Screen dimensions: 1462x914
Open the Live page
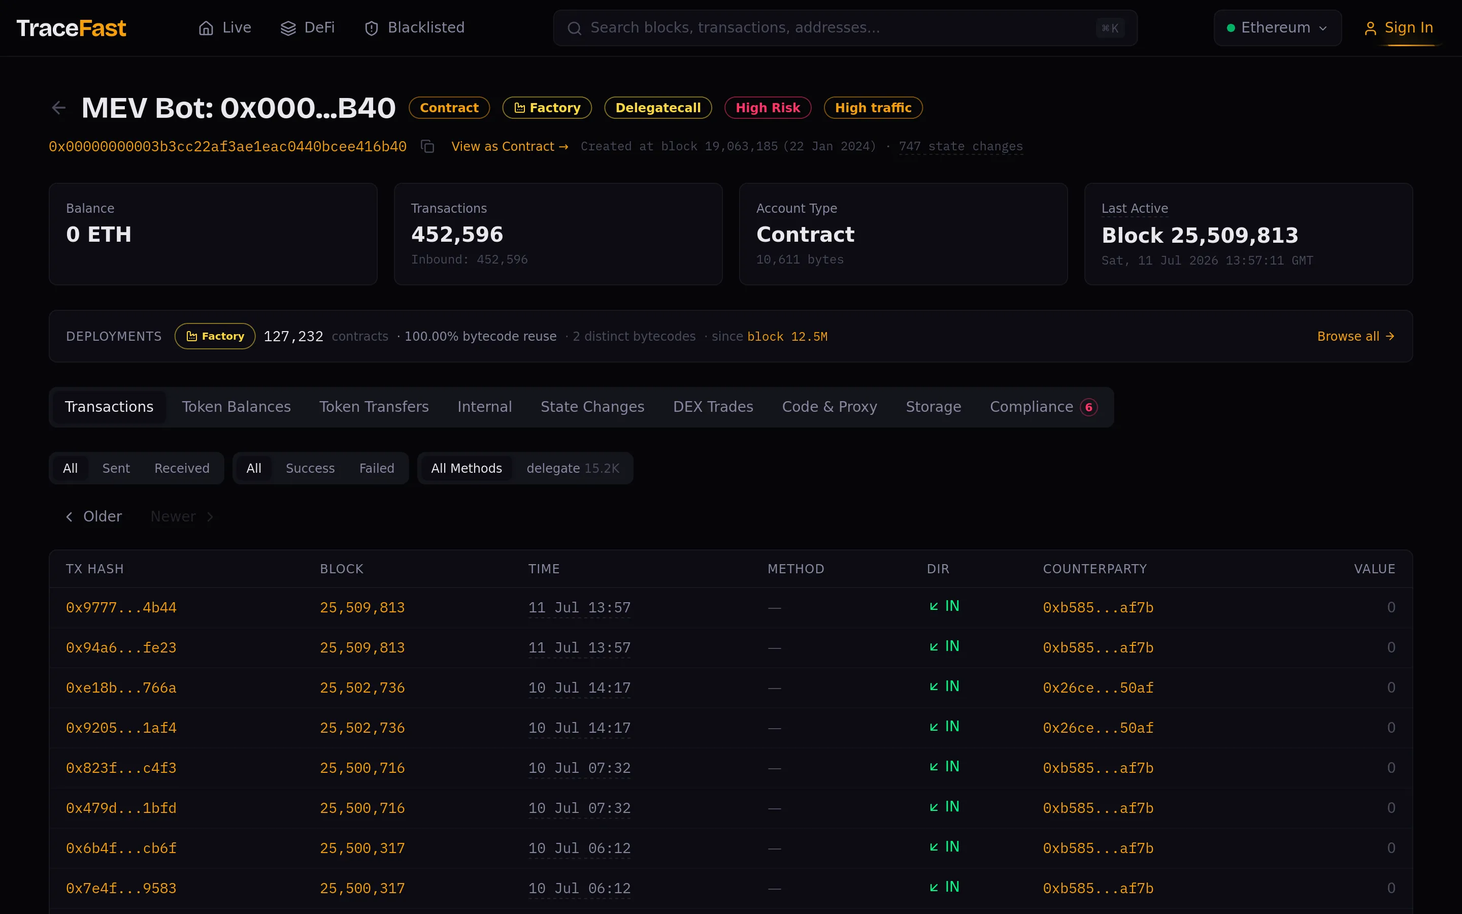coord(225,28)
